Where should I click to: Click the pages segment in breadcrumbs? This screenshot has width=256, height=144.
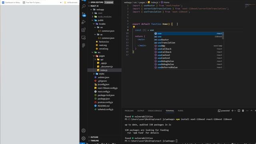click(142, 2)
